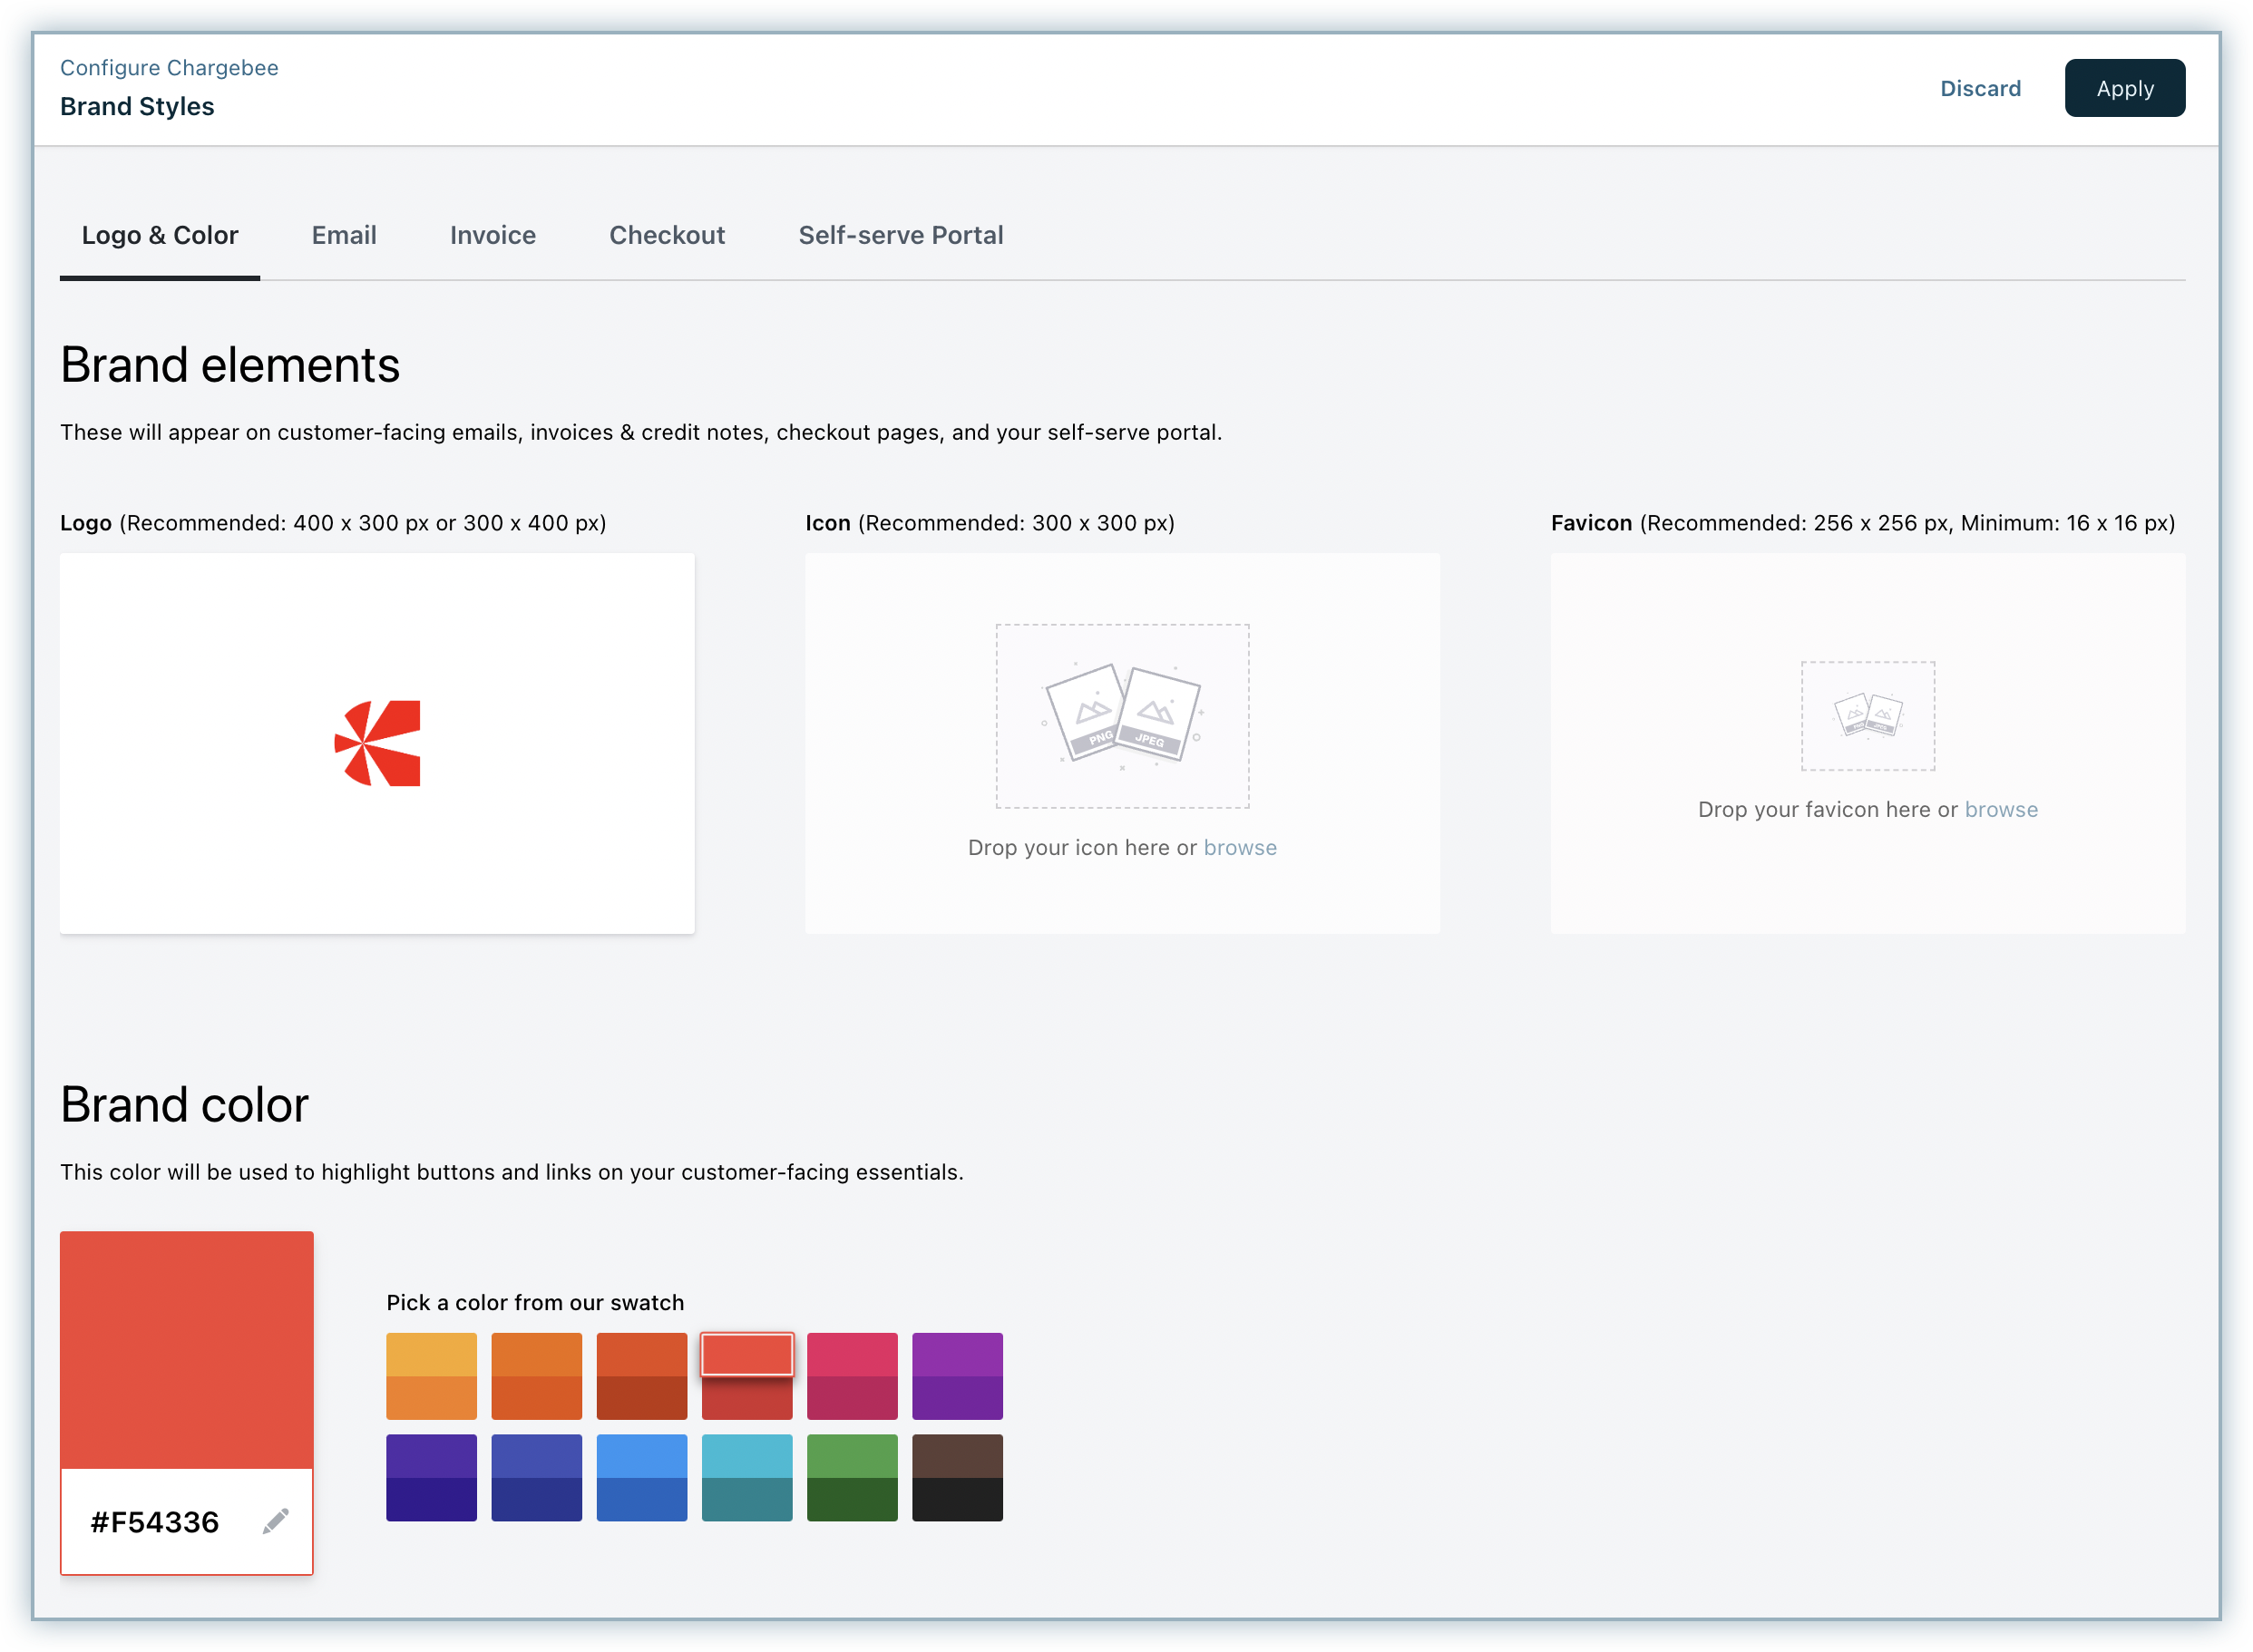This screenshot has height=1652, width=2253.
Task: Select the pink swatch color
Action: 852,1375
